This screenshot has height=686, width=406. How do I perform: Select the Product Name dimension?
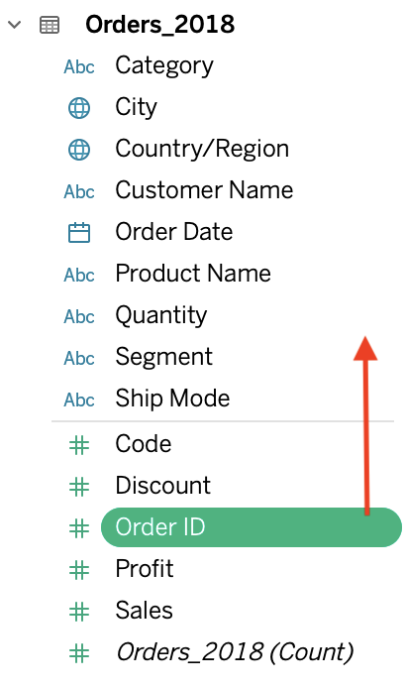pos(193,274)
